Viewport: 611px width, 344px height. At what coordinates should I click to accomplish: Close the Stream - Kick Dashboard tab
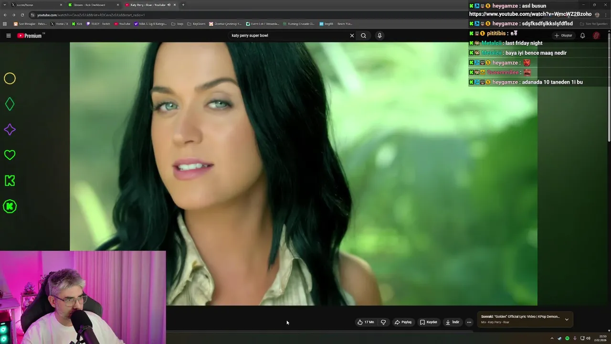click(x=117, y=5)
